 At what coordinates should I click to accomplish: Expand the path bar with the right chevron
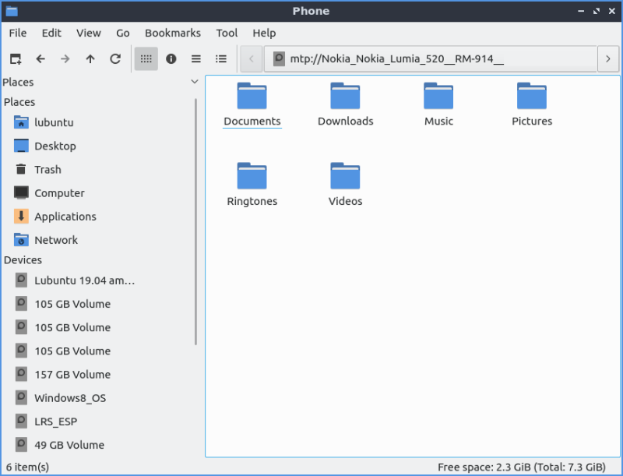click(608, 59)
